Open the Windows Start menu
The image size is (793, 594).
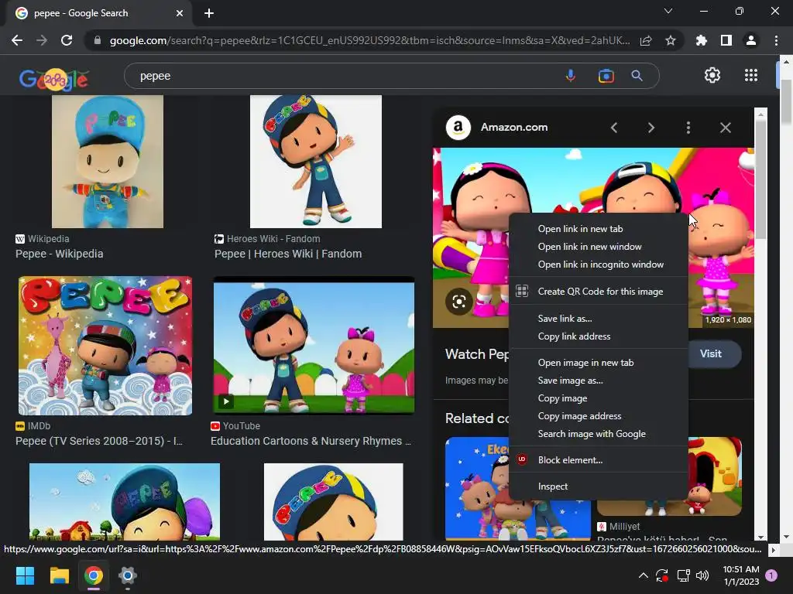(x=25, y=575)
